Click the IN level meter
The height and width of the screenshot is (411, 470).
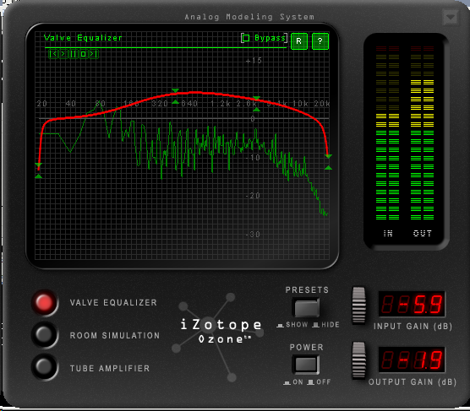tap(387, 133)
